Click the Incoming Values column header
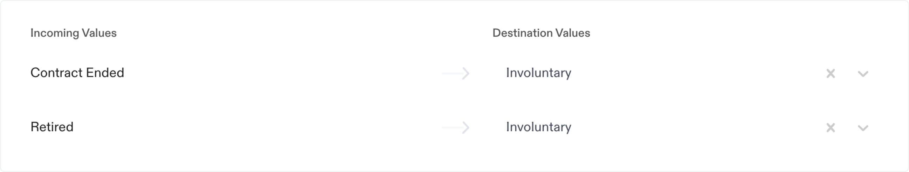This screenshot has width=909, height=172. [x=74, y=33]
